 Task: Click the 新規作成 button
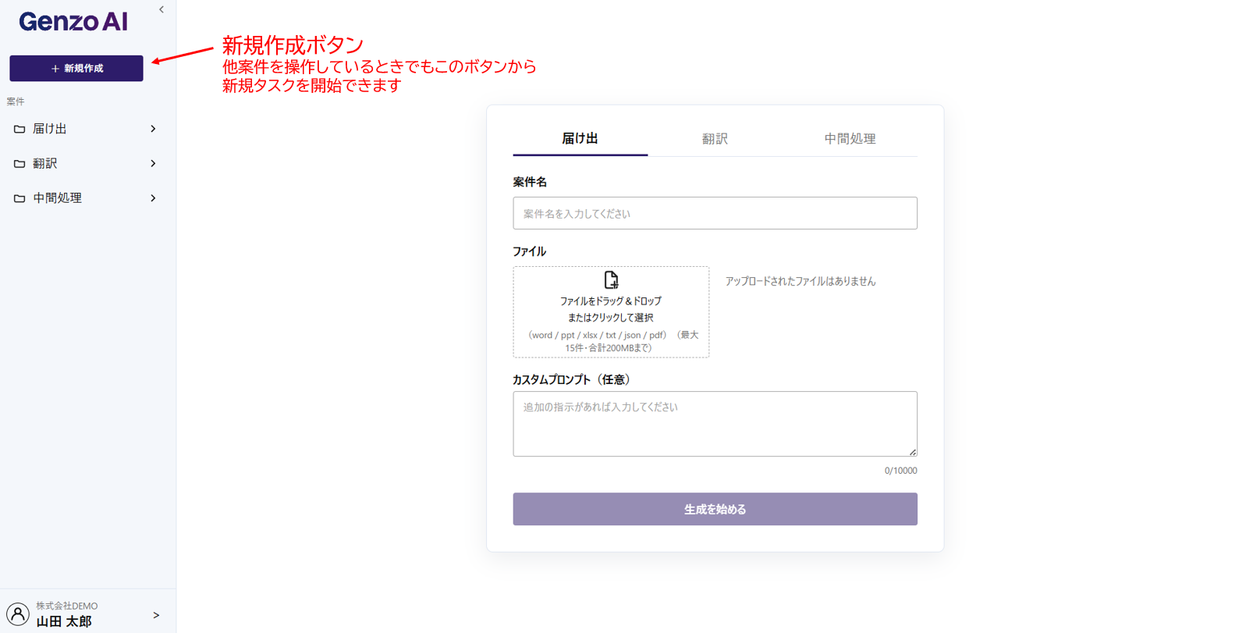76,69
